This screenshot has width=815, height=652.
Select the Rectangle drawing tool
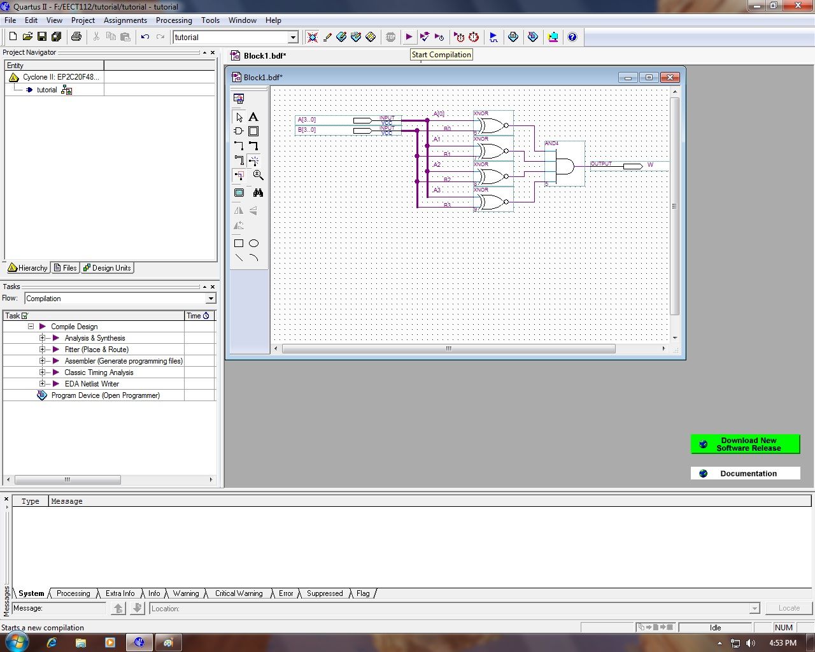(239, 243)
